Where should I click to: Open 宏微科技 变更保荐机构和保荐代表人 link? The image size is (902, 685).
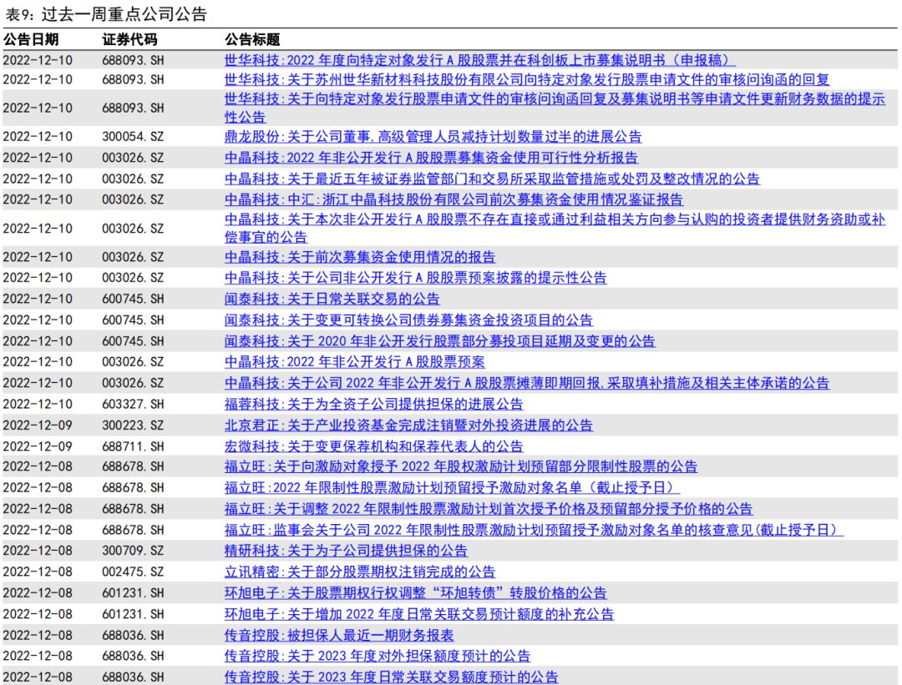click(x=373, y=446)
